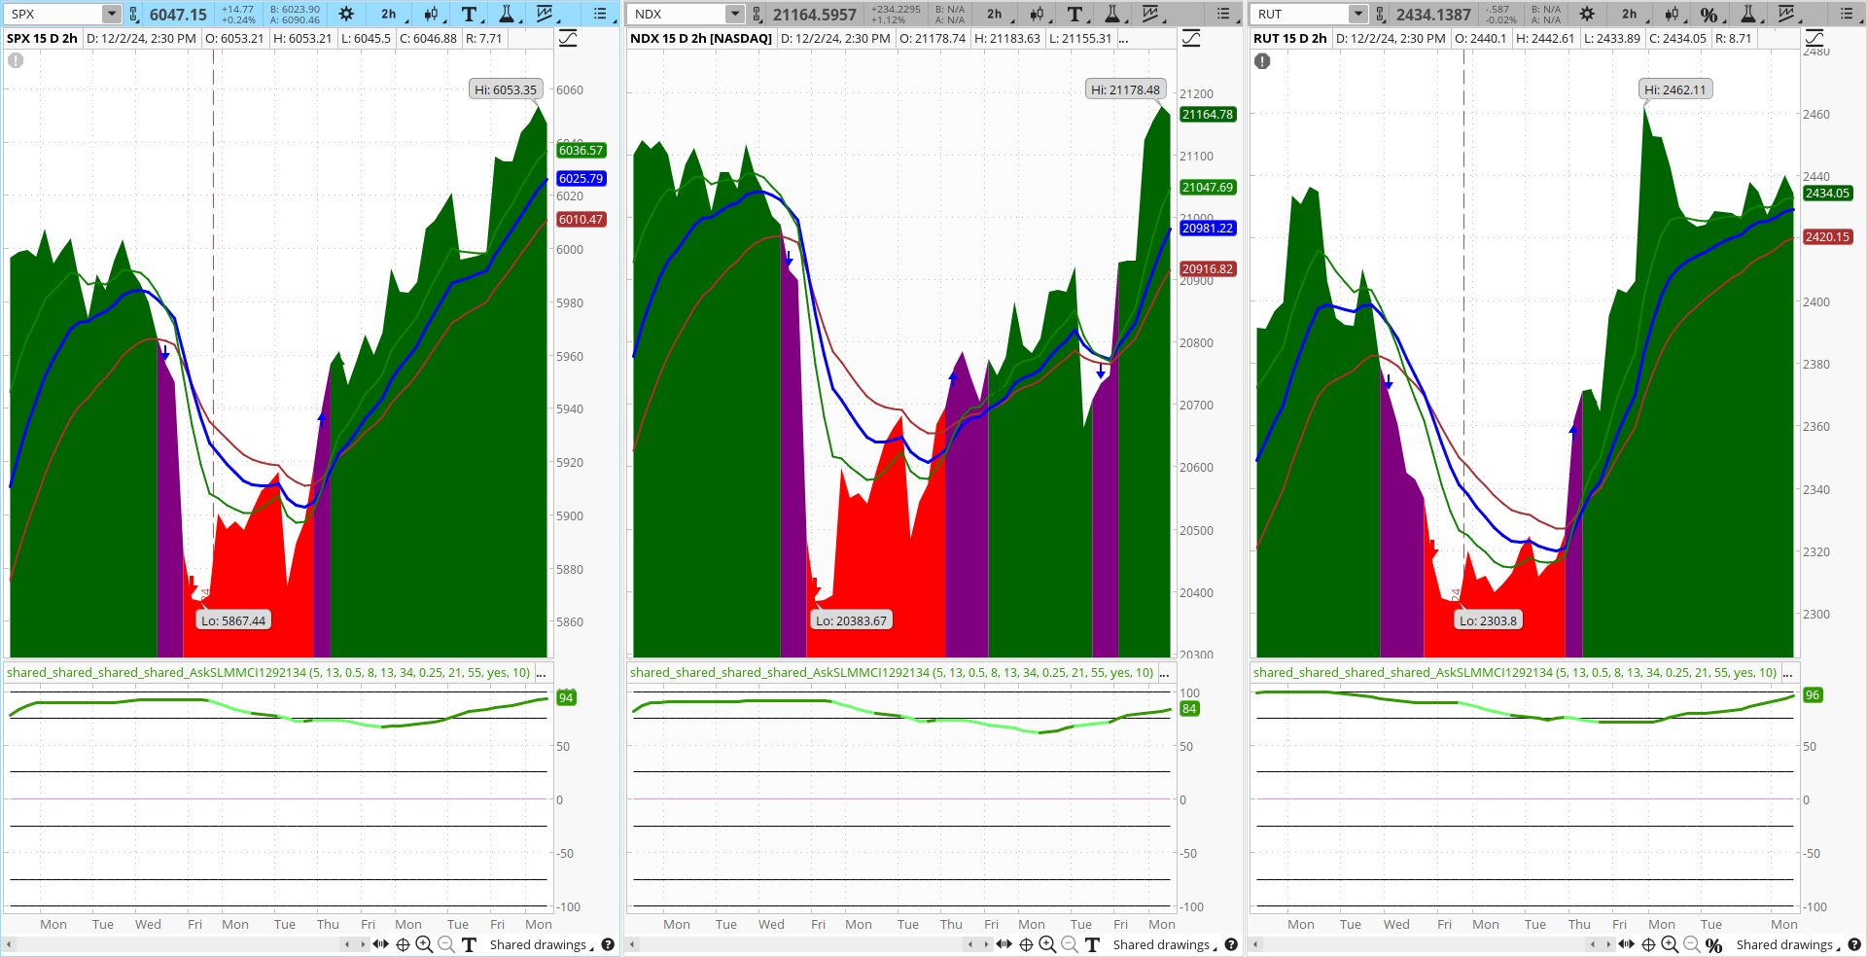Open the SPX symbol selector dropdown

[110, 14]
